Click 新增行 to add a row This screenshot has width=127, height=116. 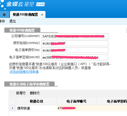point(21,93)
